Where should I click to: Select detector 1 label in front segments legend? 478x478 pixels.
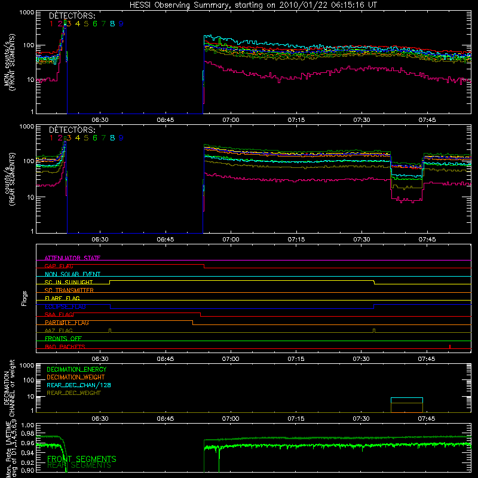[x=51, y=24]
